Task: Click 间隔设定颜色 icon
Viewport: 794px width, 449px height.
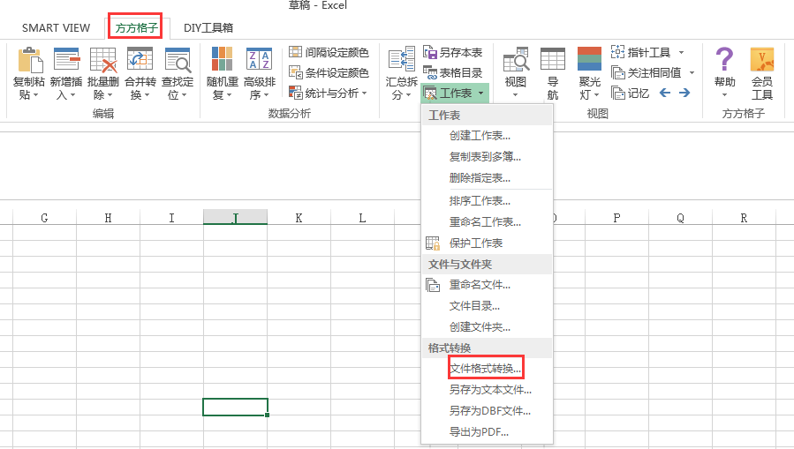Action: (295, 51)
